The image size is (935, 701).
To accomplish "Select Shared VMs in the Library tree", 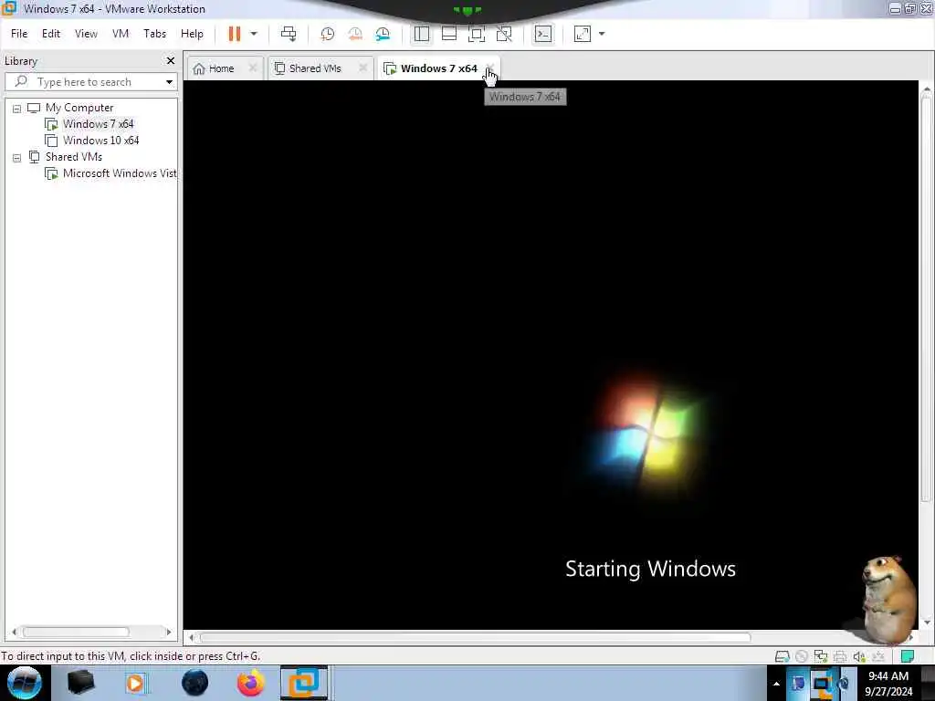I will pyautogui.click(x=65, y=157).
